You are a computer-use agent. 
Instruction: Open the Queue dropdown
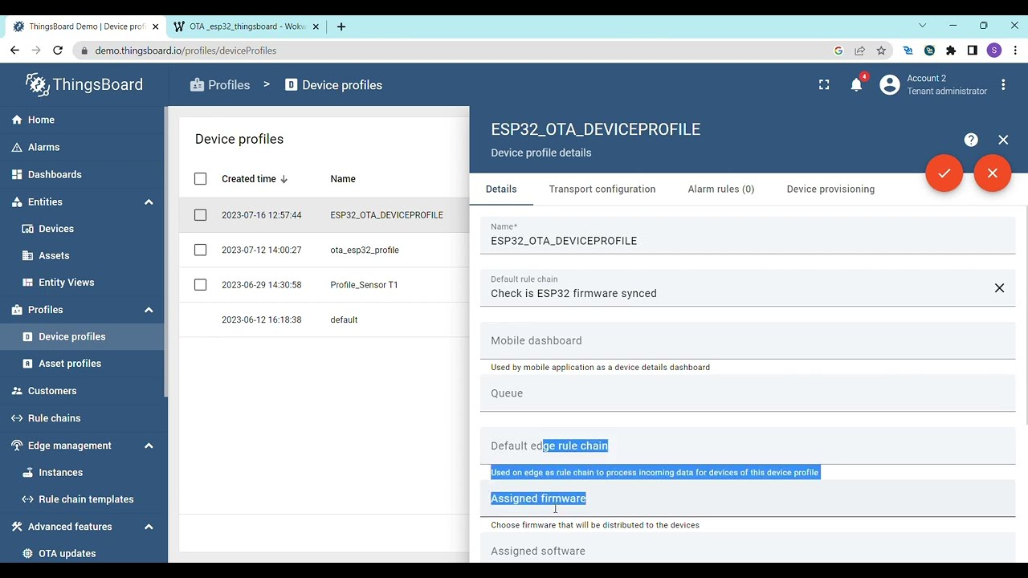tap(748, 393)
